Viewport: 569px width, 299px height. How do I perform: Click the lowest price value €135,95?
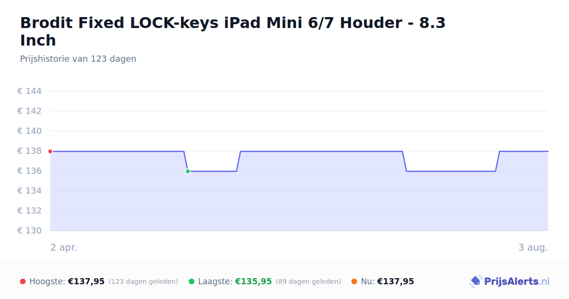click(253, 281)
